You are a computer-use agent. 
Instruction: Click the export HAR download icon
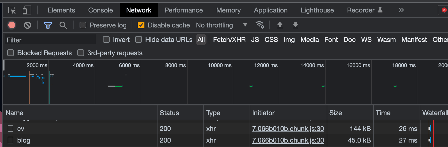tap(295, 25)
